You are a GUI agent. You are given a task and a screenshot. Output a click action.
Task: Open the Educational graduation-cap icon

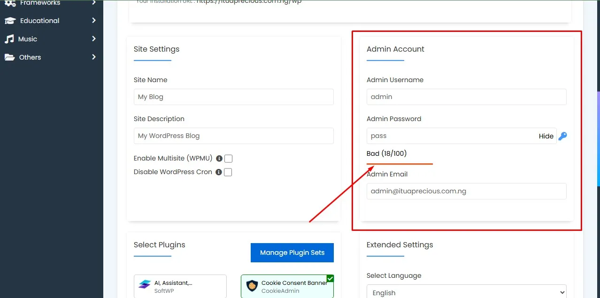tap(11, 21)
